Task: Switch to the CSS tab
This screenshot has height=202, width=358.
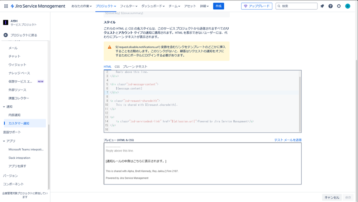Action: pyautogui.click(x=117, y=67)
